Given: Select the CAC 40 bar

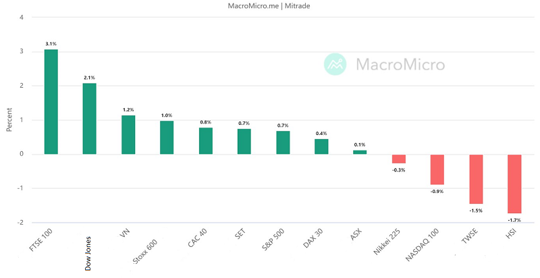Looking at the screenshot, I should tap(206, 141).
